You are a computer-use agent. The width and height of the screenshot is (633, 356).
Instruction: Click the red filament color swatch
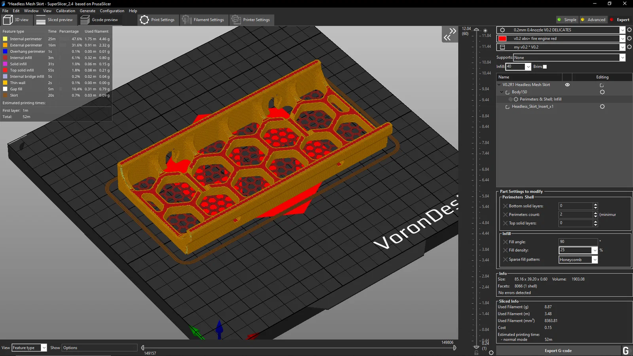(502, 38)
